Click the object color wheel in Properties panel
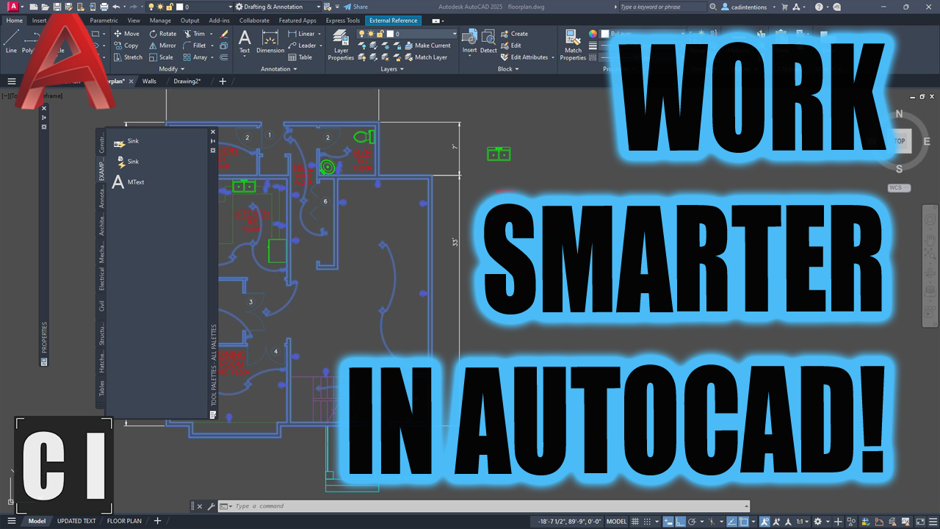 click(x=593, y=34)
